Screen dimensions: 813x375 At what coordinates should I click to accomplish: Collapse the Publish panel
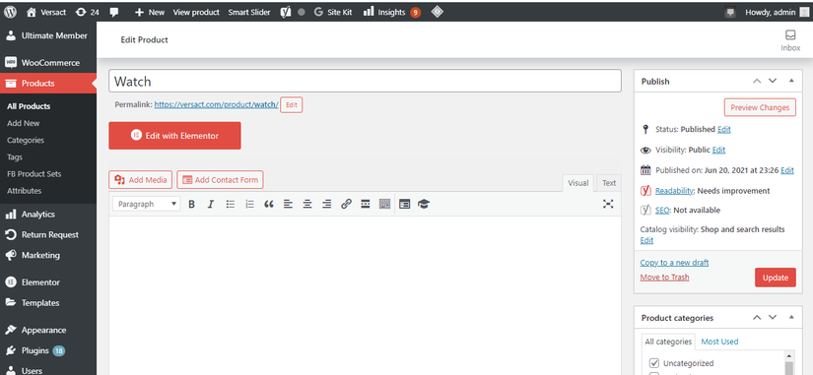791,82
